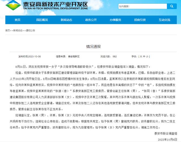181x142 pixels.
Task: Set font size to 中
Action: coord(144,56)
